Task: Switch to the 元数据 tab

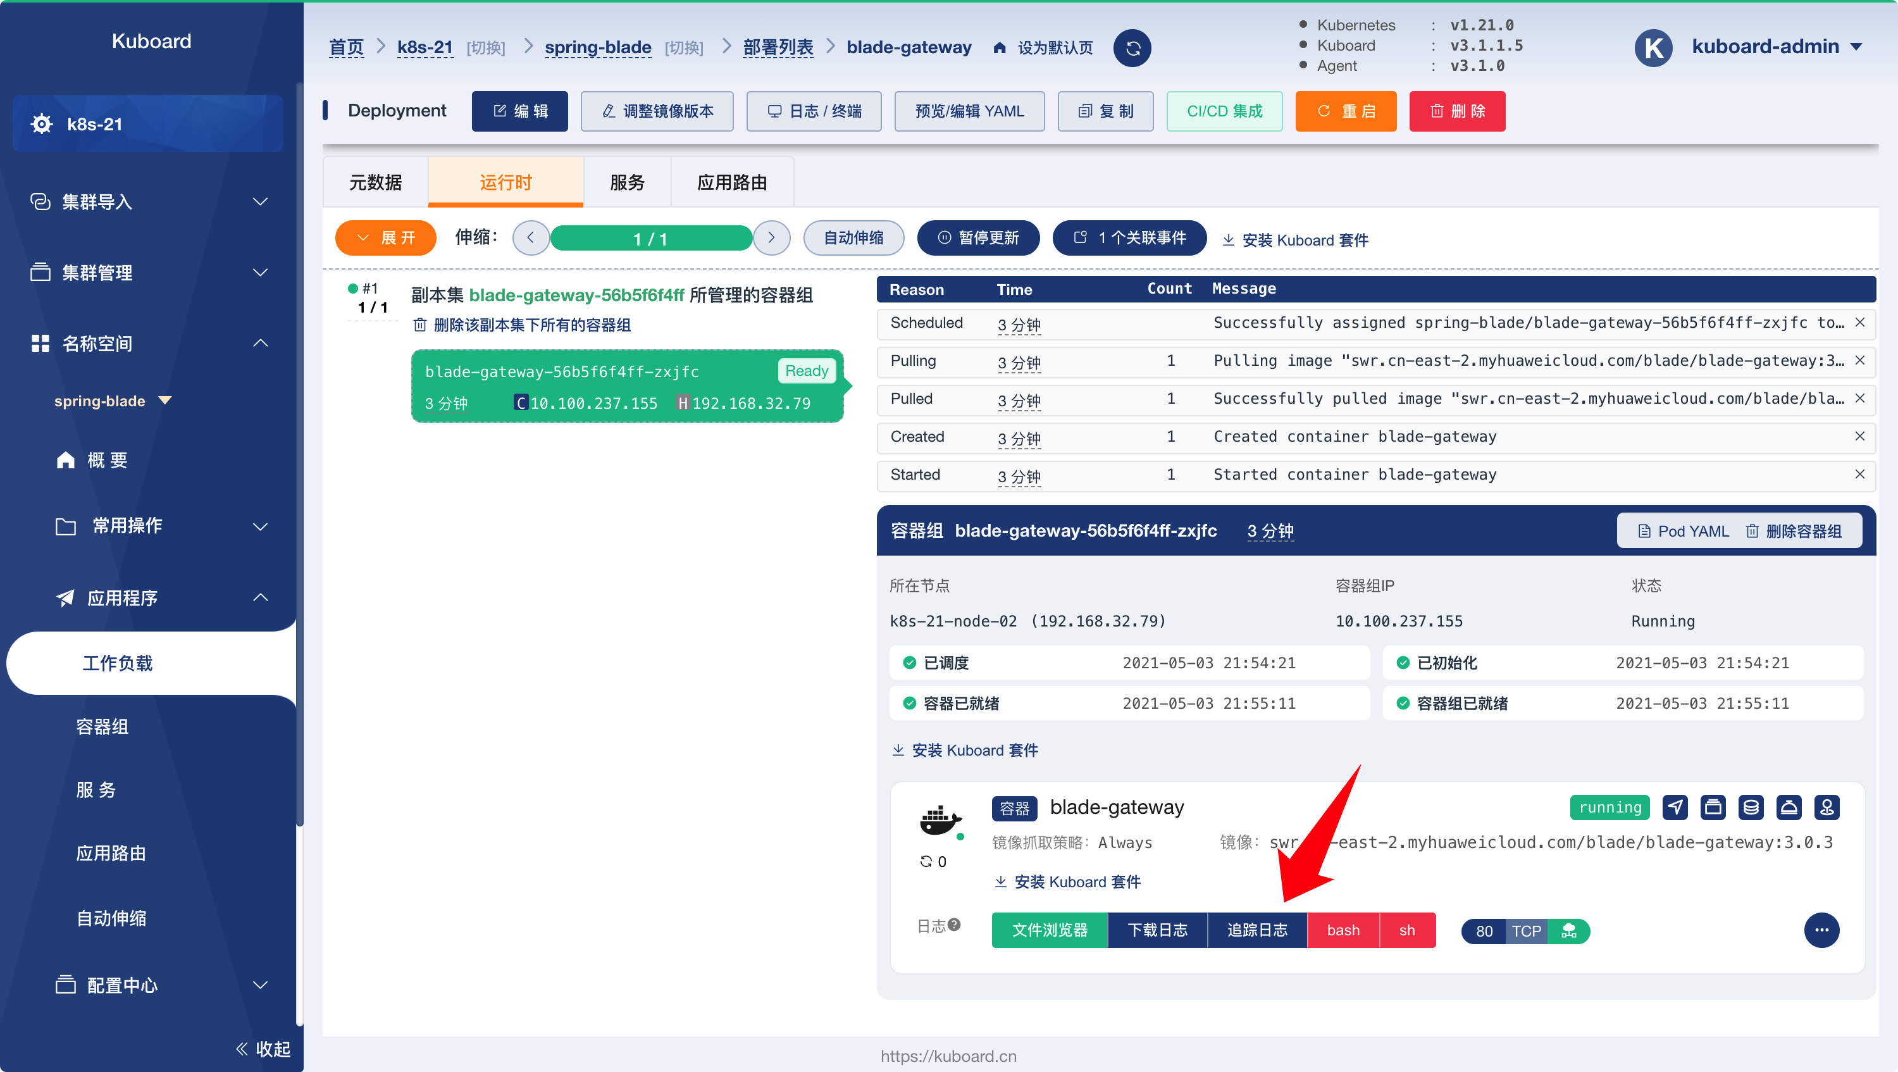Action: (x=375, y=182)
